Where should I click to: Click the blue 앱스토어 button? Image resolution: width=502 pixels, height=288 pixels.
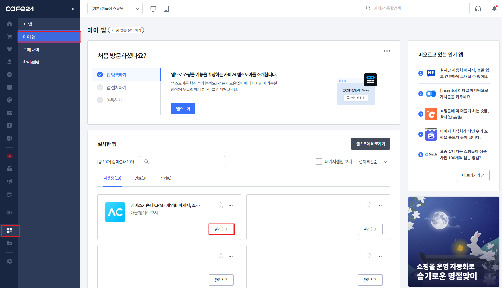183,109
